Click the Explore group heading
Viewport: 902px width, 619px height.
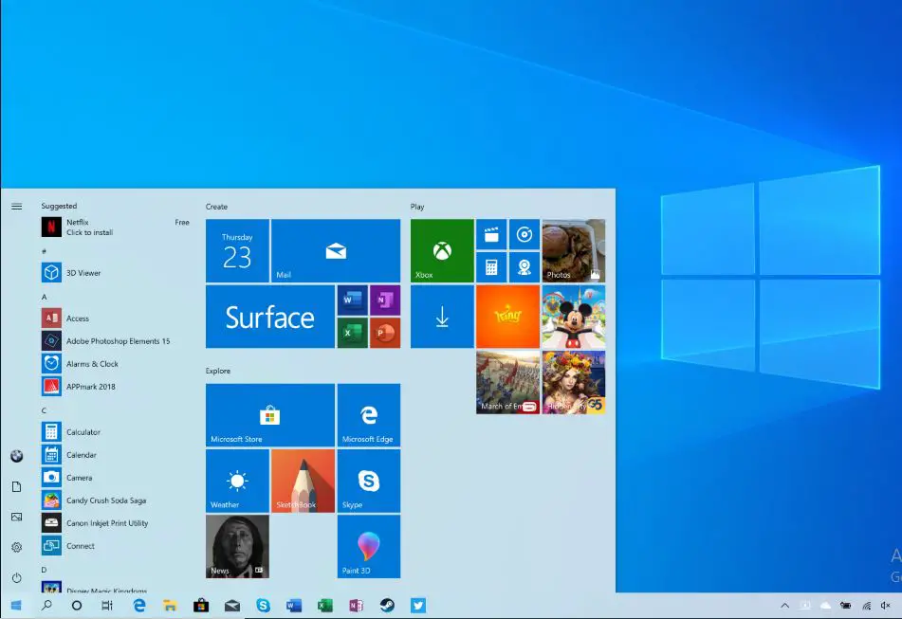[x=218, y=371]
